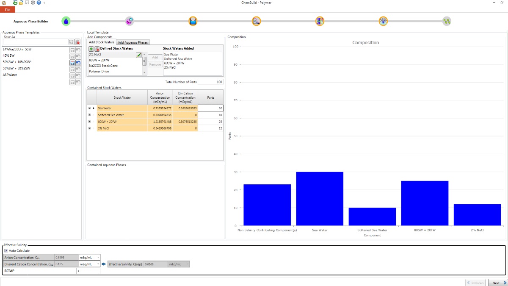Open the last green wave workflow step
The width and height of the screenshot is (508, 286).
[x=447, y=21]
